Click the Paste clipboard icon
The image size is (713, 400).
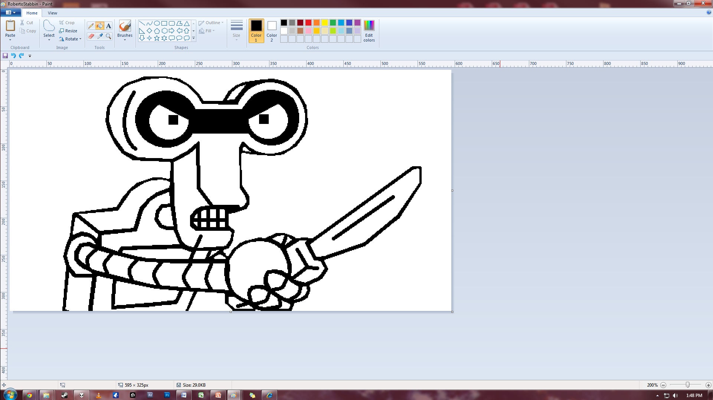10,26
